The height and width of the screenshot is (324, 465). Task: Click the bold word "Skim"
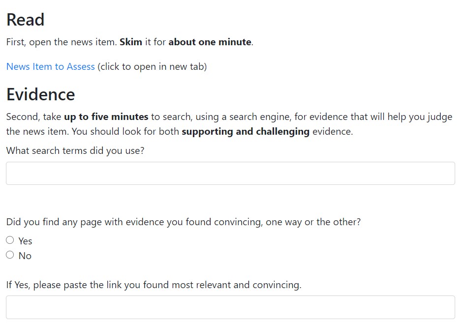click(130, 42)
